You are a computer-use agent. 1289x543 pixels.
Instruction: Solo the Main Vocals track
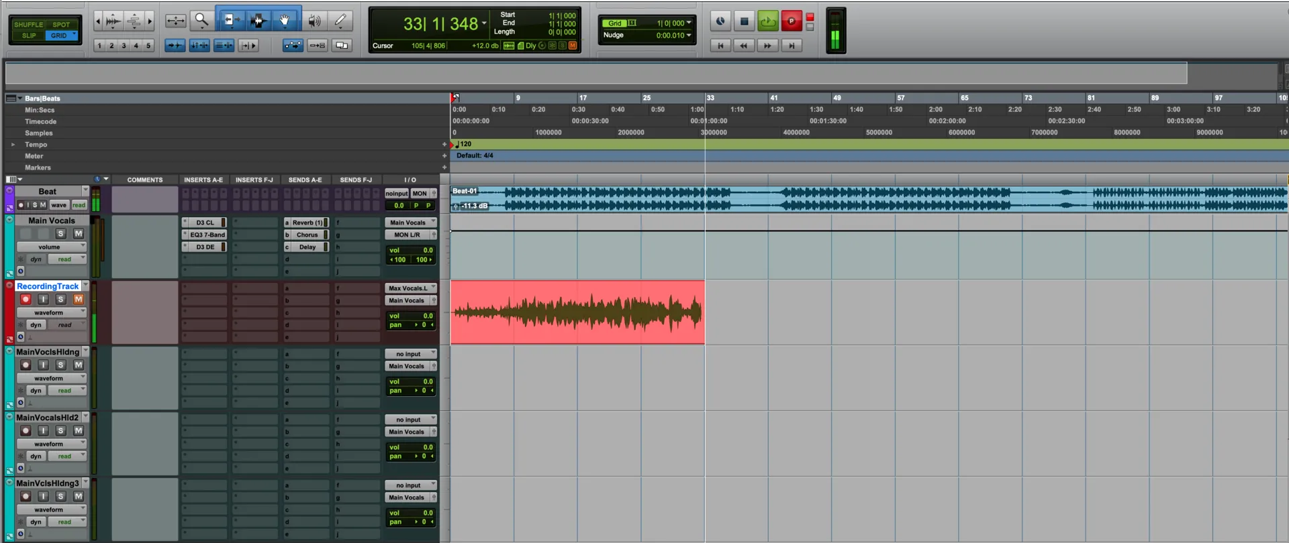tap(60, 233)
